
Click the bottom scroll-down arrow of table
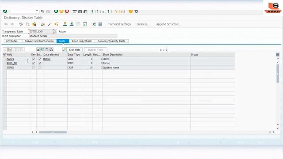278,128
